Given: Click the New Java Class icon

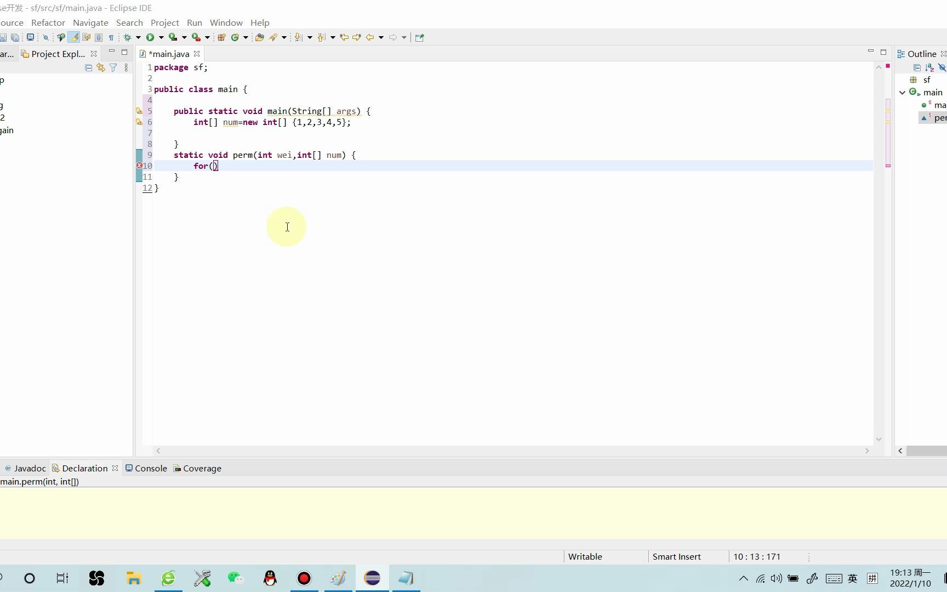Looking at the screenshot, I should [x=236, y=37].
